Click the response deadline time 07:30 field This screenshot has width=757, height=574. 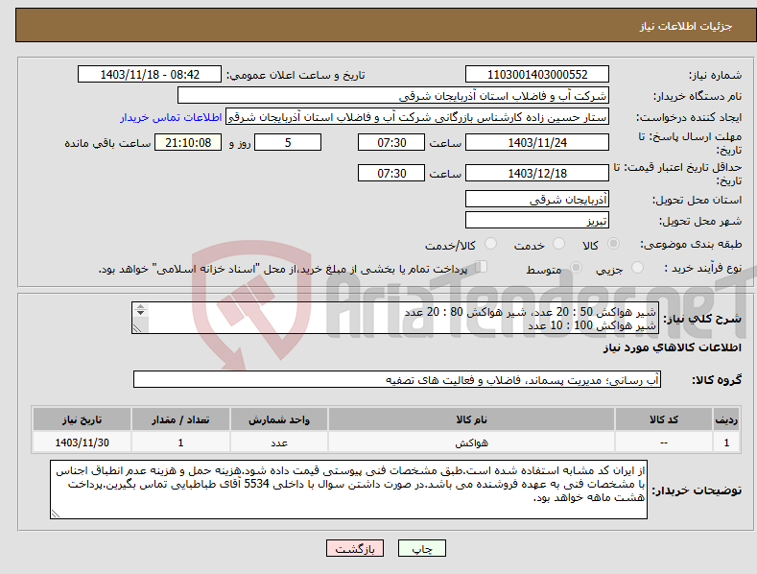pyautogui.click(x=391, y=142)
